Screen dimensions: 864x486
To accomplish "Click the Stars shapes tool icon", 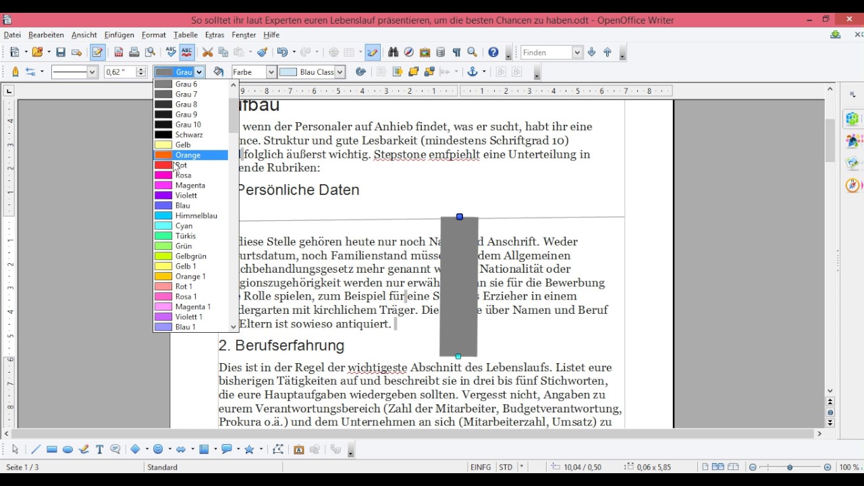I will point(250,449).
